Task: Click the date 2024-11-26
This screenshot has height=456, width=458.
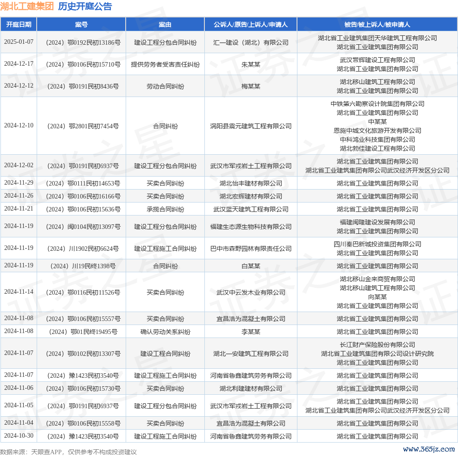Action: (19, 196)
